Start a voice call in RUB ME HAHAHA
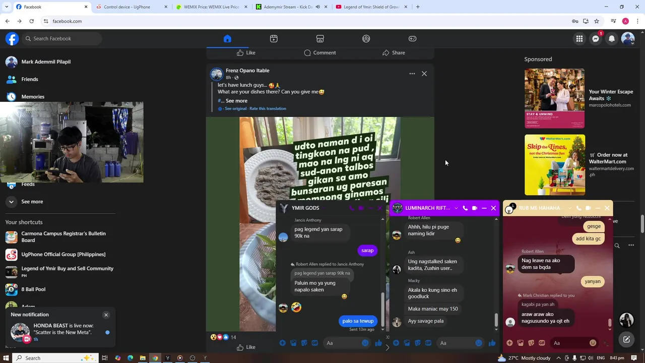645x363 pixels. 578,208
